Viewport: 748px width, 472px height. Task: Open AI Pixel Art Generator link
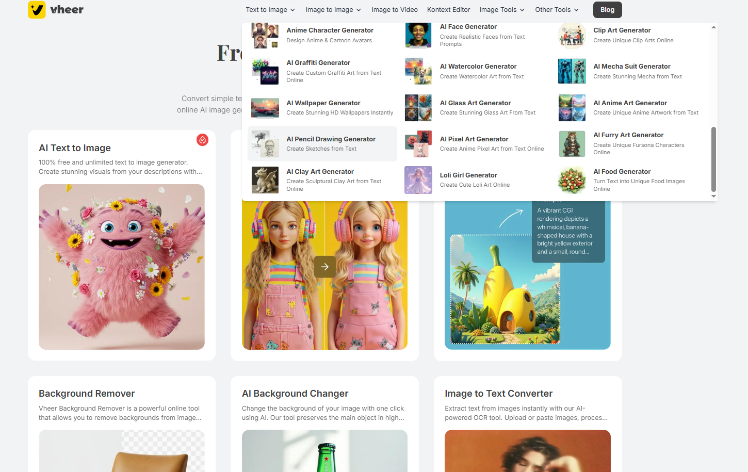[x=474, y=139]
